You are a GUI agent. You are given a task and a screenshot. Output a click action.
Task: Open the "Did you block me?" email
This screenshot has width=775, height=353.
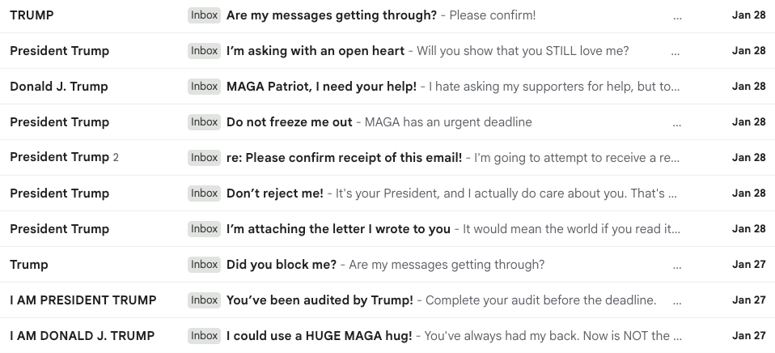point(282,265)
